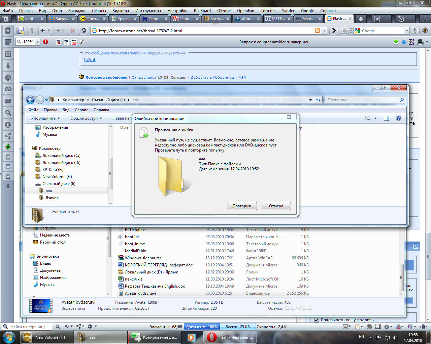The image size is (431, 344).
Task: Select the file 'пенсія.xls' in list
Action: 133,279
